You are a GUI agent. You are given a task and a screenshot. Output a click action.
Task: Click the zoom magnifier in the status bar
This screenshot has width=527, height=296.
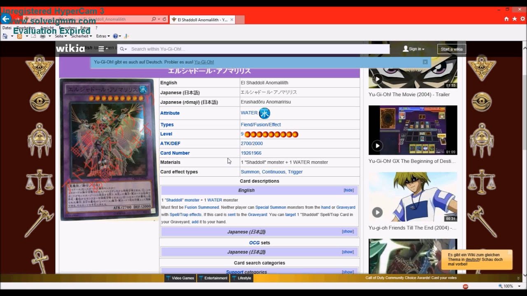[500, 286]
